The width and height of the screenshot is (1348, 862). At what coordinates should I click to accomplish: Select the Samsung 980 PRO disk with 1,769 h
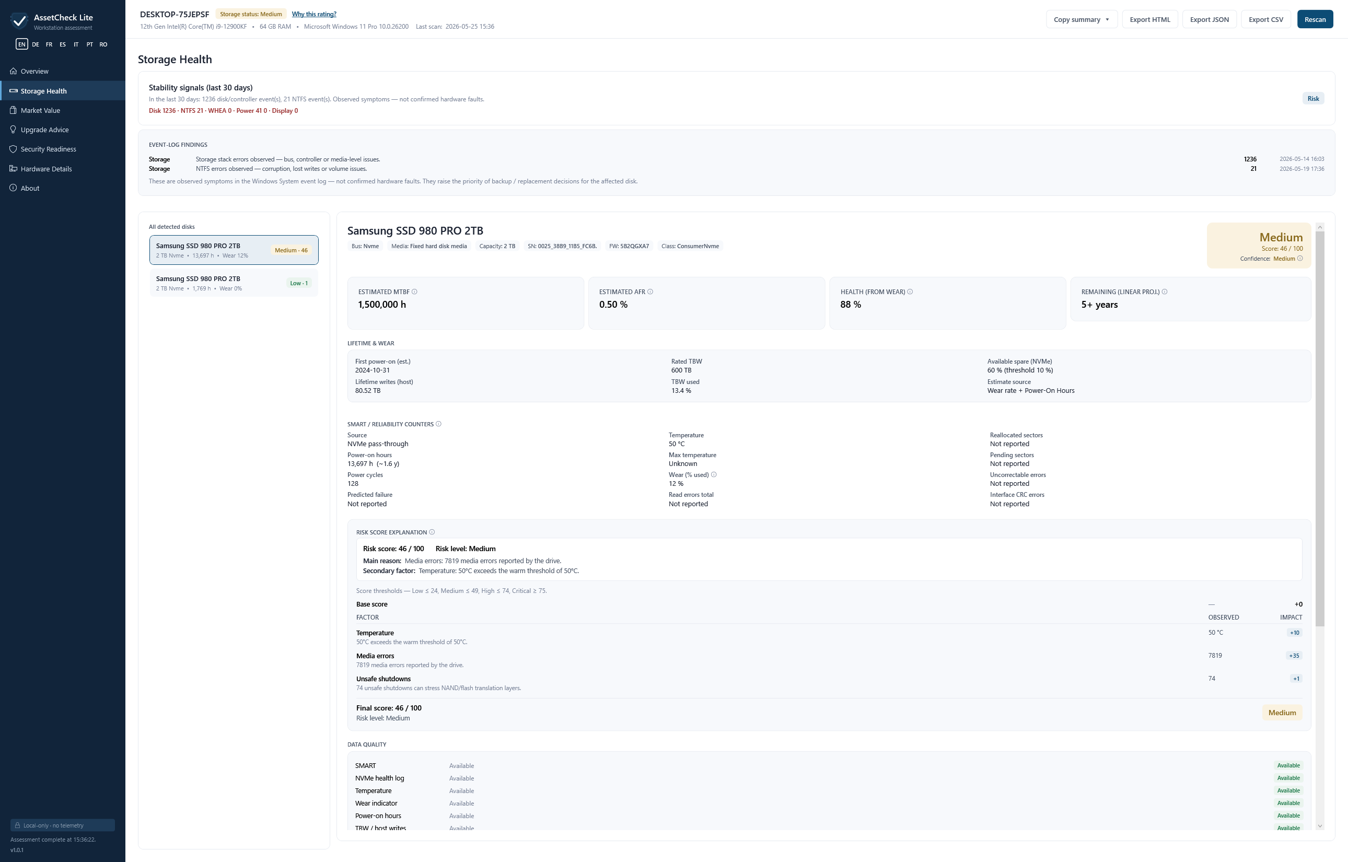coord(234,283)
